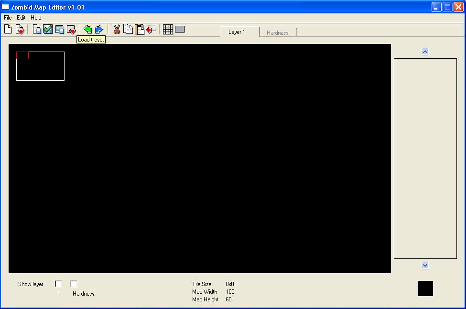Click the gray rectangle toolbar icon
The width and height of the screenshot is (466, 309).
coord(180,30)
